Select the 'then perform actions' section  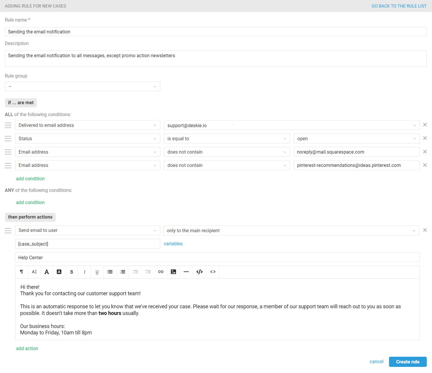[30, 217]
